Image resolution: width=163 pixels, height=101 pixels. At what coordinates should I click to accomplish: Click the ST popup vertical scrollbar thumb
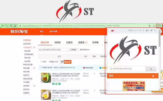click(x=159, y=38)
